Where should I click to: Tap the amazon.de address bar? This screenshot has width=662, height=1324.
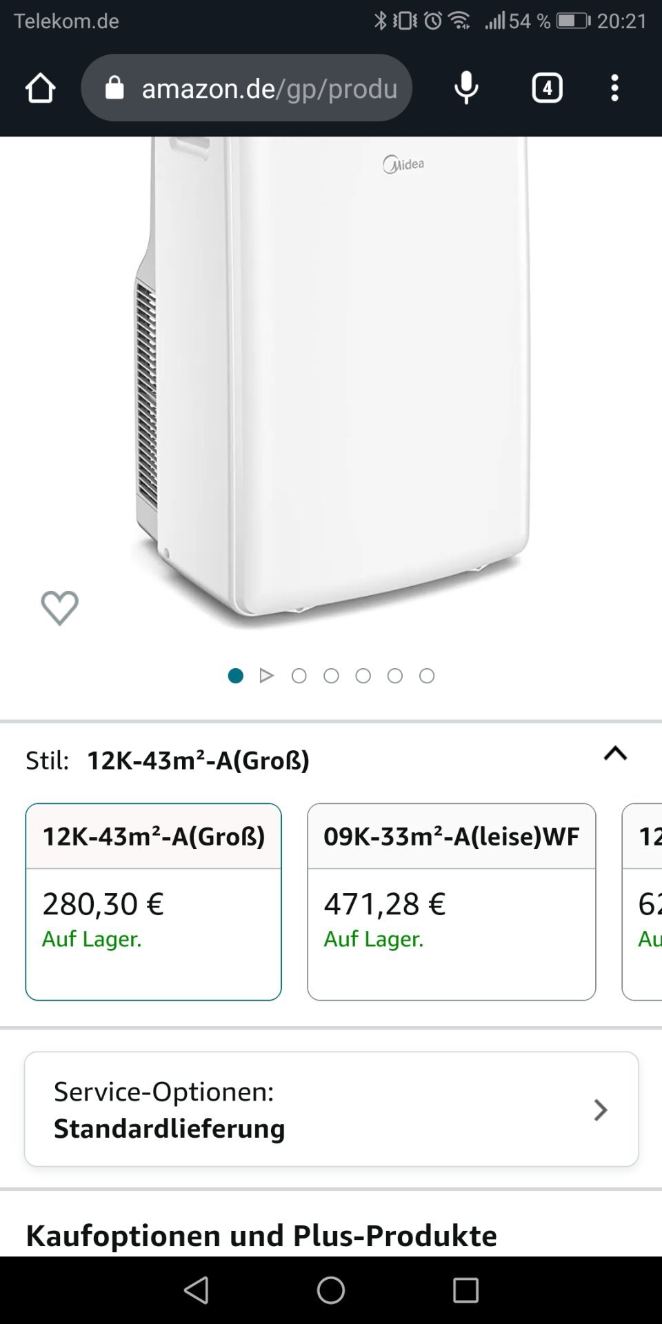click(269, 88)
